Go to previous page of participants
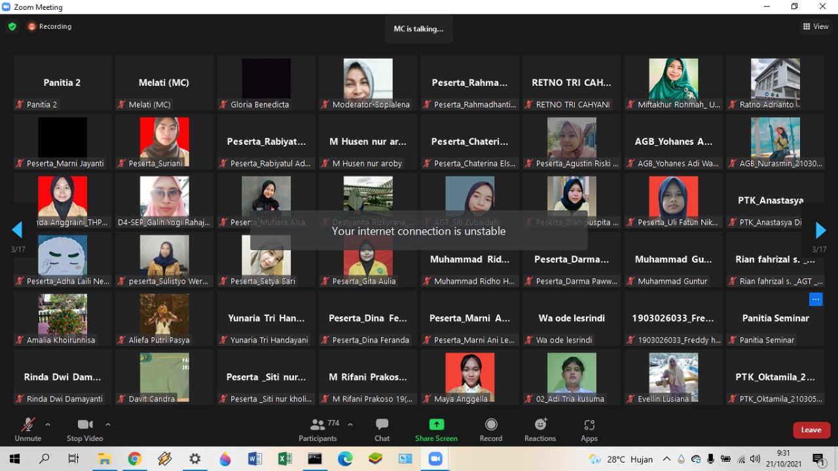838x471 pixels. [17, 230]
